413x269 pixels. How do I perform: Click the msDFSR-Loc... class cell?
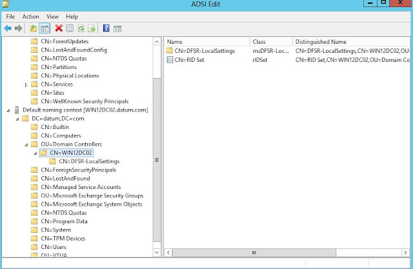pos(270,51)
